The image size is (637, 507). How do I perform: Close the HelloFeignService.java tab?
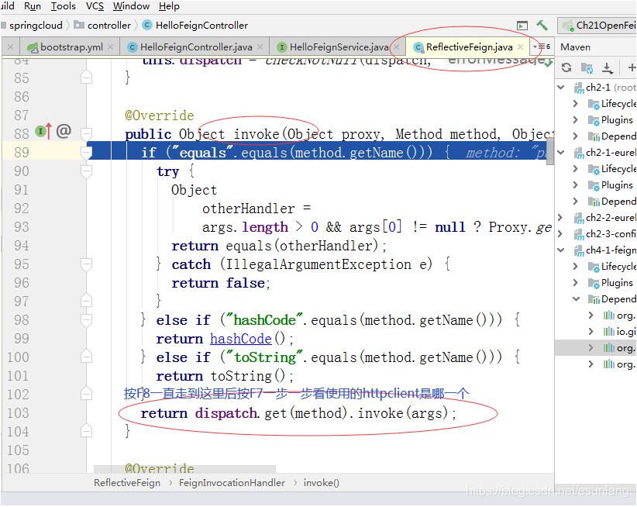pos(397,47)
